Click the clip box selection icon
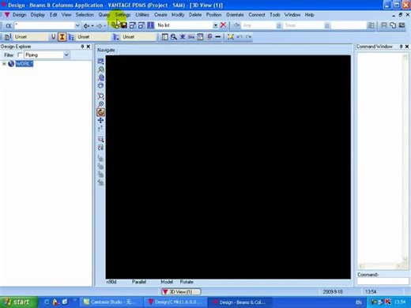The height and width of the screenshot is (308, 411). click(100, 139)
